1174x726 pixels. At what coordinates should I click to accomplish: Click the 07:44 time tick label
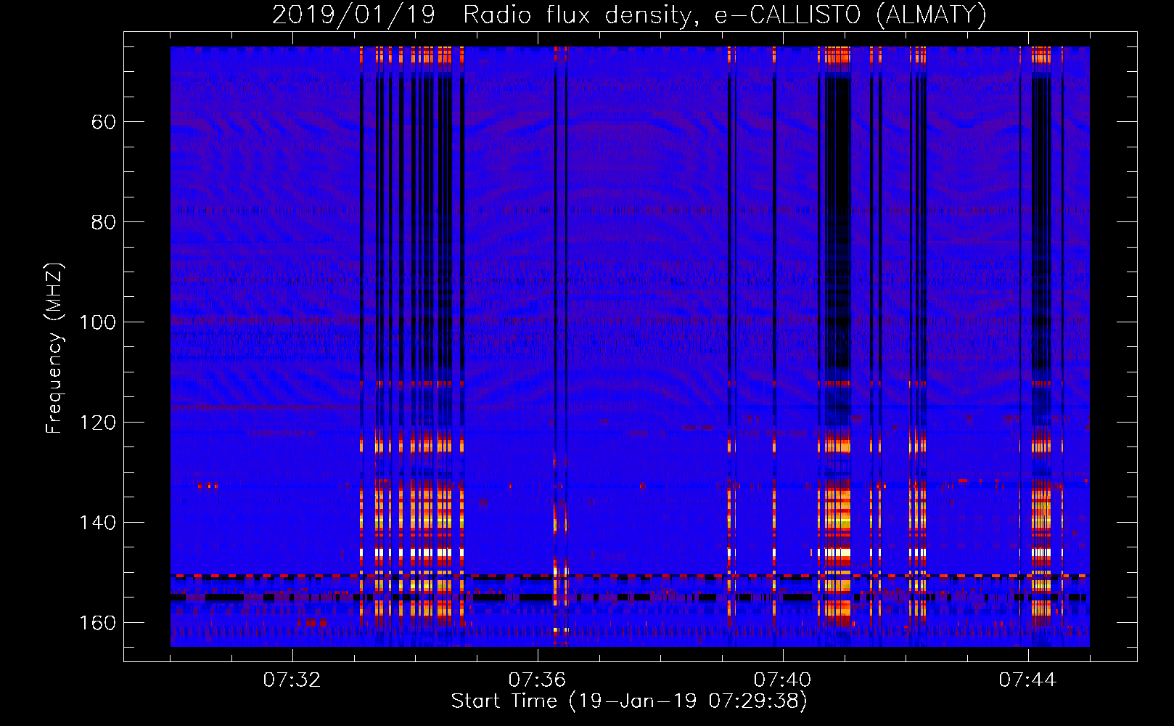point(1027,680)
